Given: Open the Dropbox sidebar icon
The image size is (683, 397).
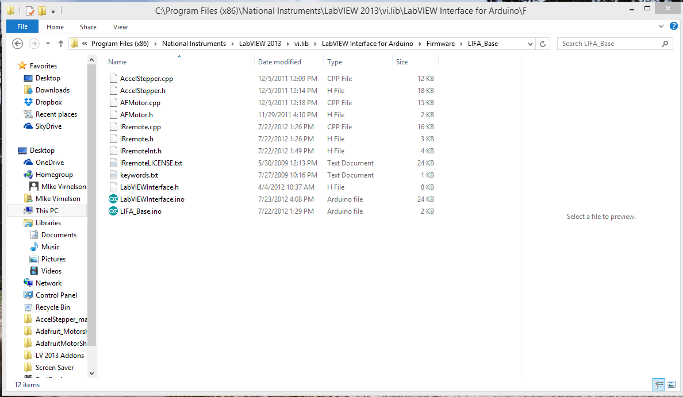Looking at the screenshot, I should 28,102.
